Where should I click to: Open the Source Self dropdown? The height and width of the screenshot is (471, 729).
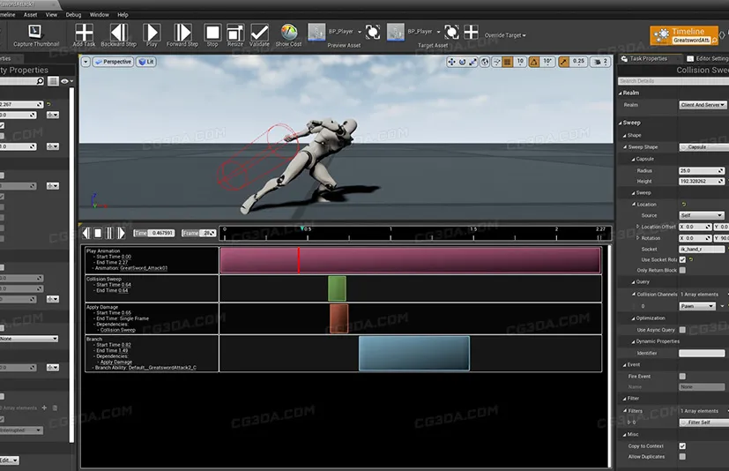click(x=702, y=215)
